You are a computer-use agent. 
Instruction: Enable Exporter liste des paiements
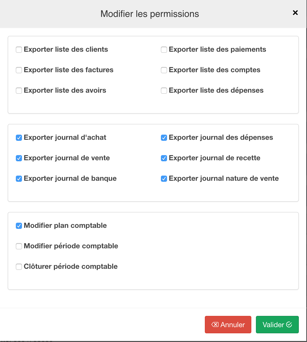164,50
